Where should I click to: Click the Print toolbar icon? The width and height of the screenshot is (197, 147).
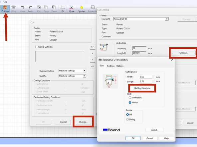14,9
